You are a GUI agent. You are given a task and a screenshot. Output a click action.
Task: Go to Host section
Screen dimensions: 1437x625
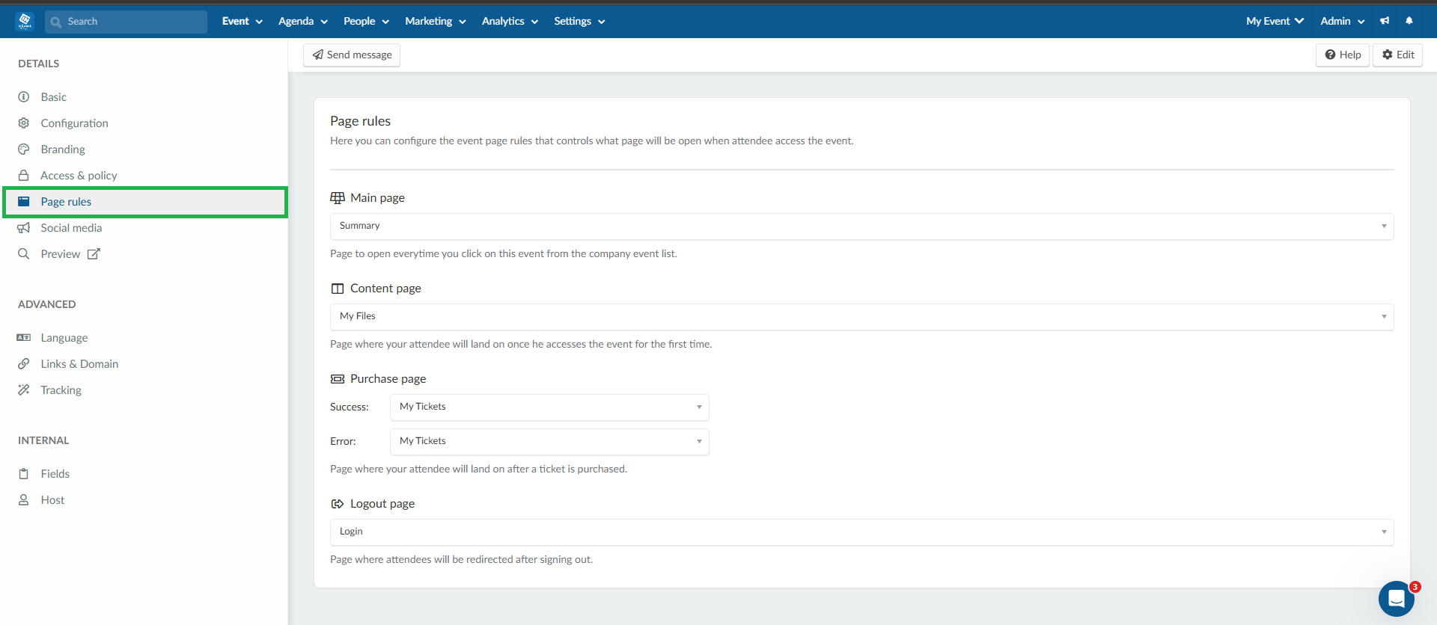tap(52, 500)
